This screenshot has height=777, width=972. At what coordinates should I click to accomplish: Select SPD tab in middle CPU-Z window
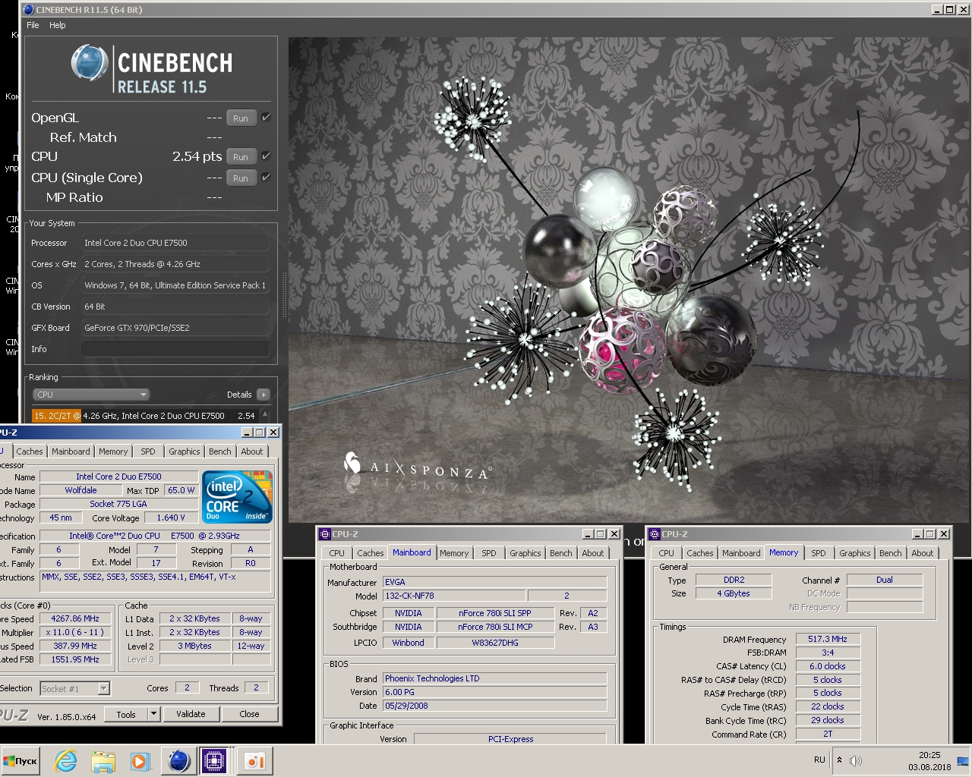tap(489, 553)
